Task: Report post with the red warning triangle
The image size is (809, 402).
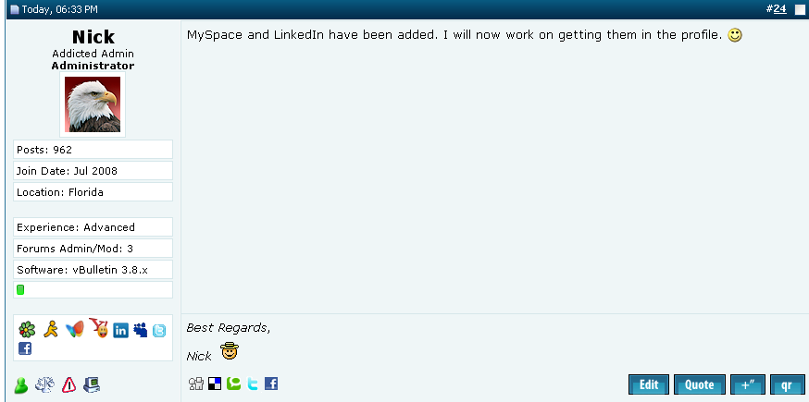Action: 68,384
